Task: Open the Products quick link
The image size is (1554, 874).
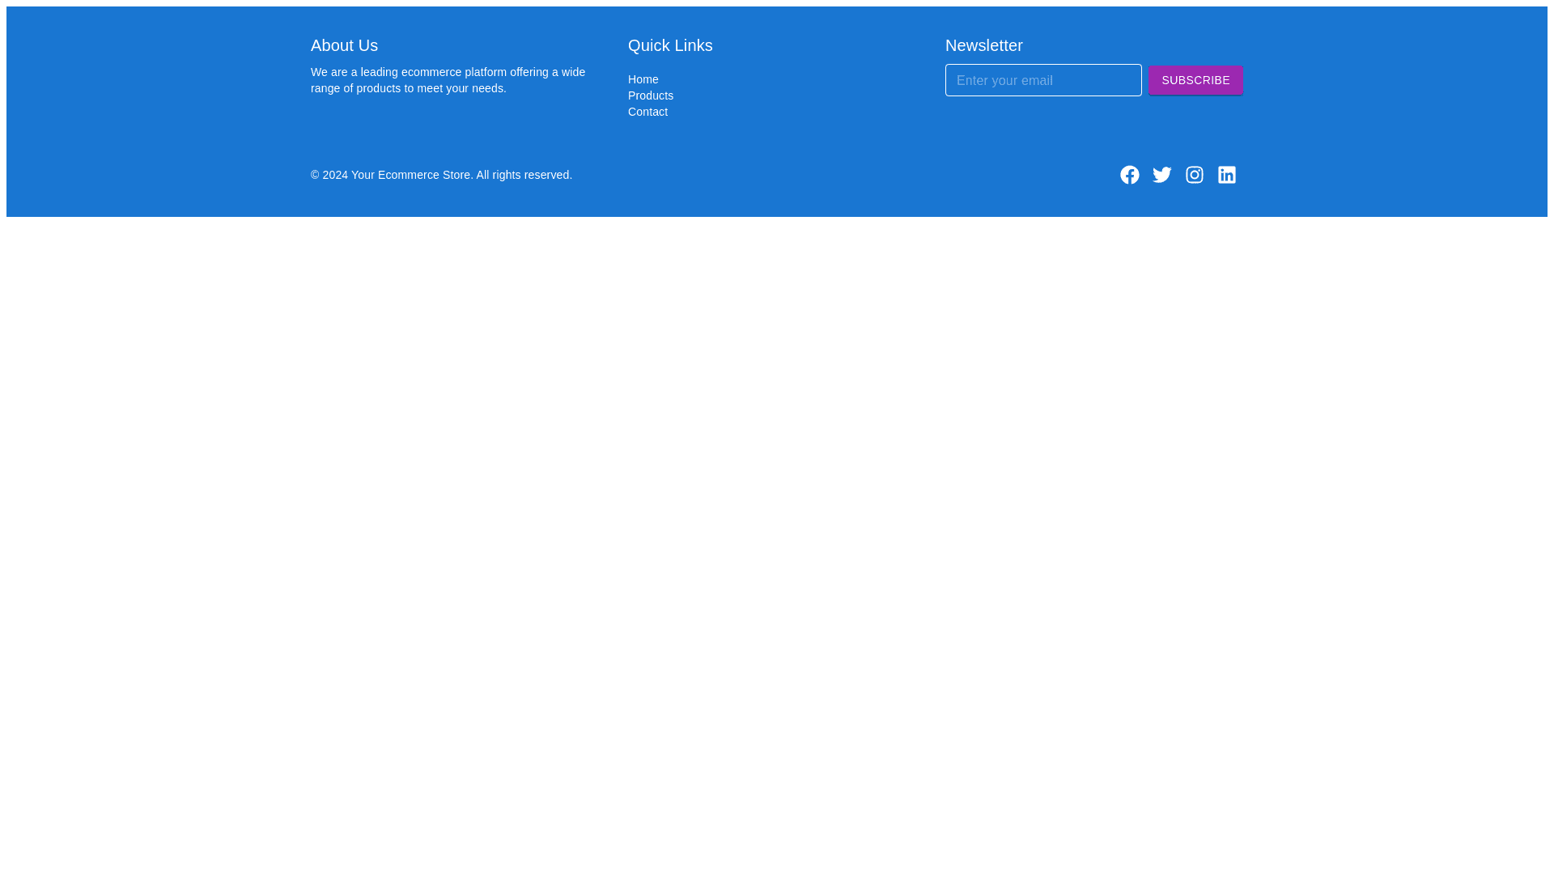Action: pyautogui.click(x=650, y=95)
